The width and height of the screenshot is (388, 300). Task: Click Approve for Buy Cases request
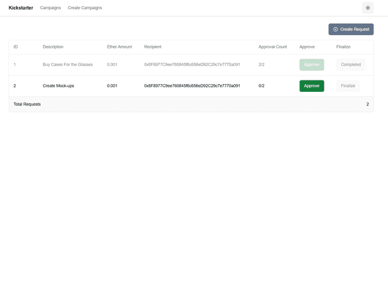[312, 65]
